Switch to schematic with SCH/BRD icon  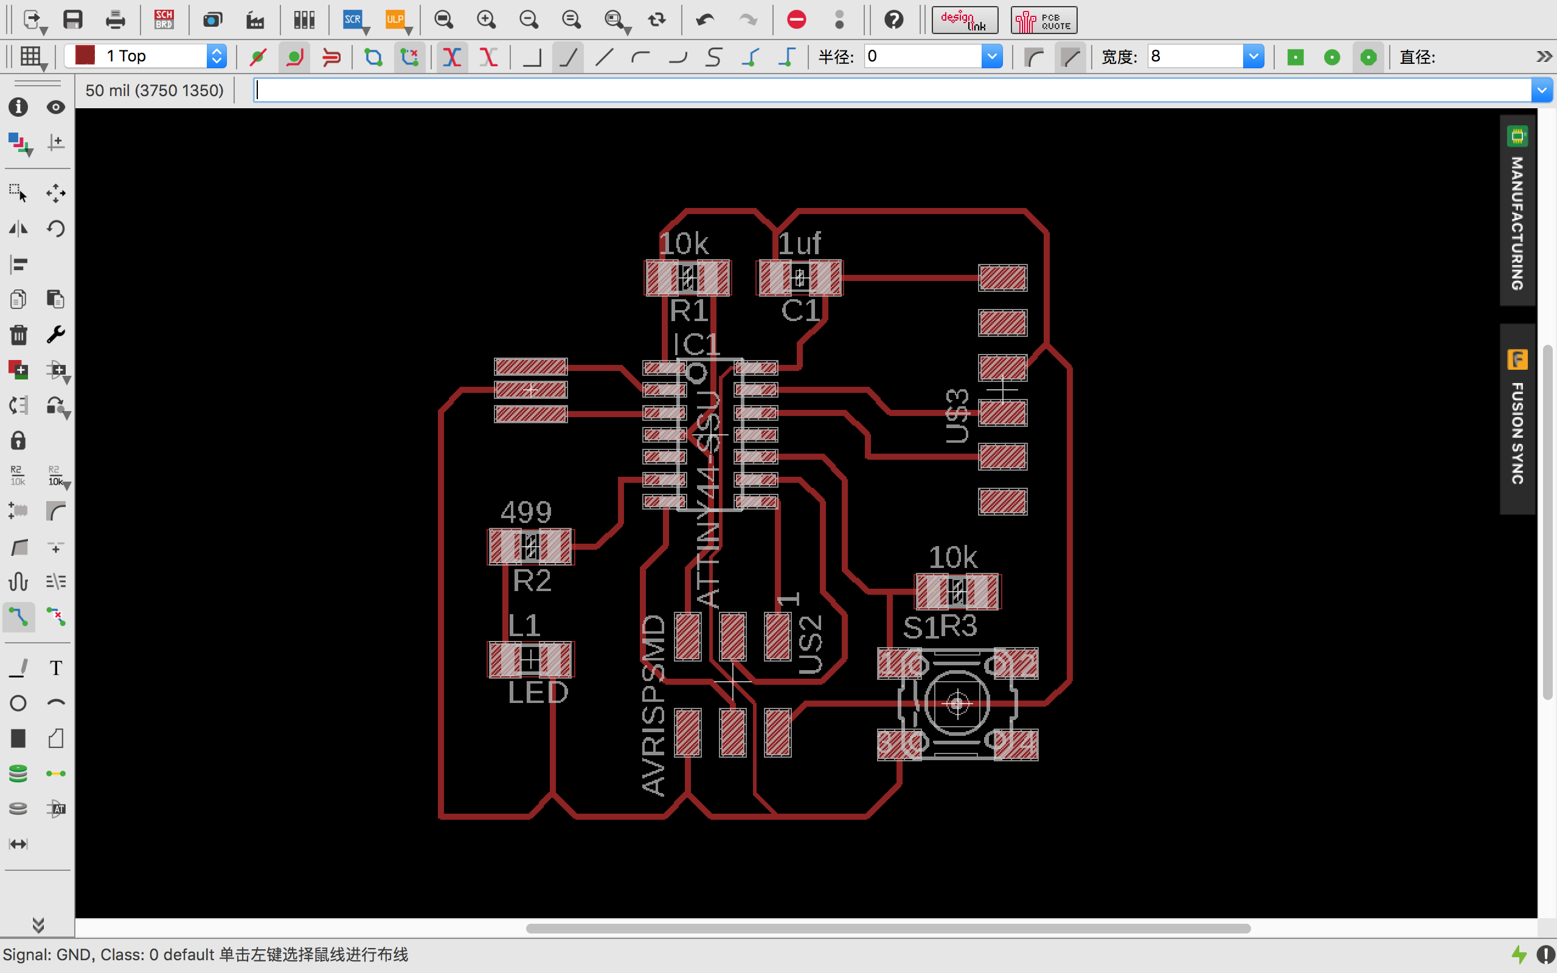(164, 19)
